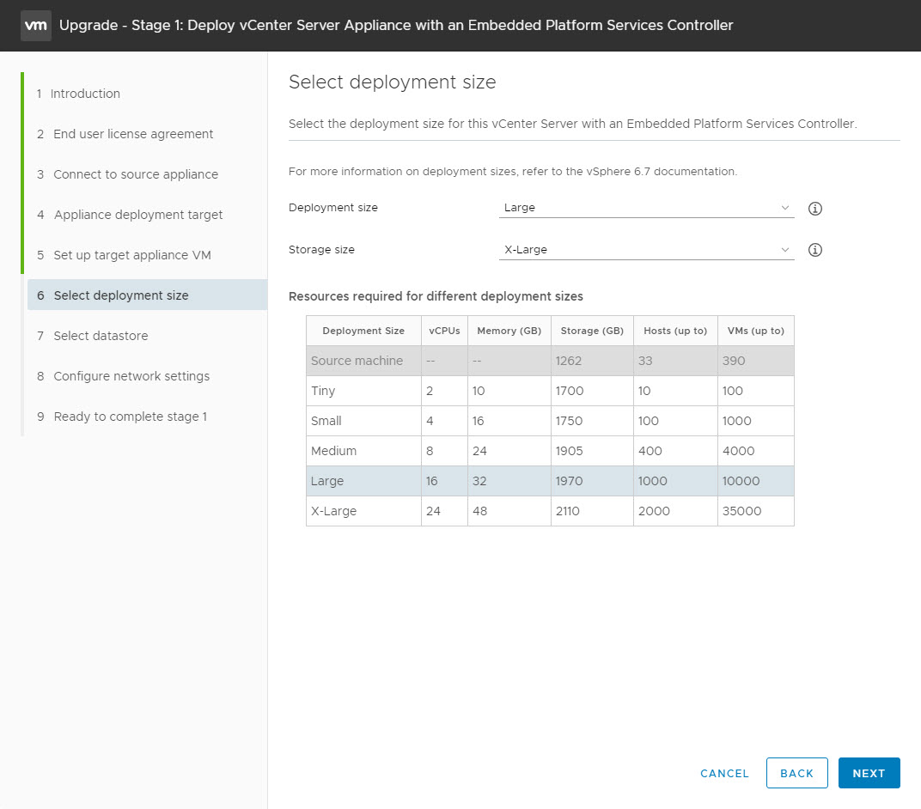The image size is (921, 809).
Task: Show info for Storage size field
Action: pos(814,250)
